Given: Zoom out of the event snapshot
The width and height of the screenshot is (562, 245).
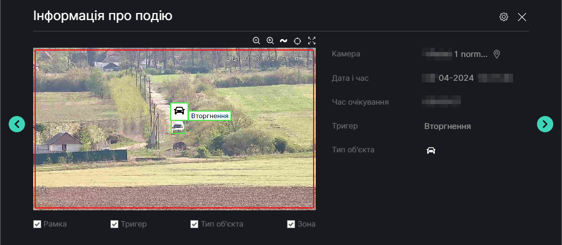Looking at the screenshot, I should pos(257,41).
